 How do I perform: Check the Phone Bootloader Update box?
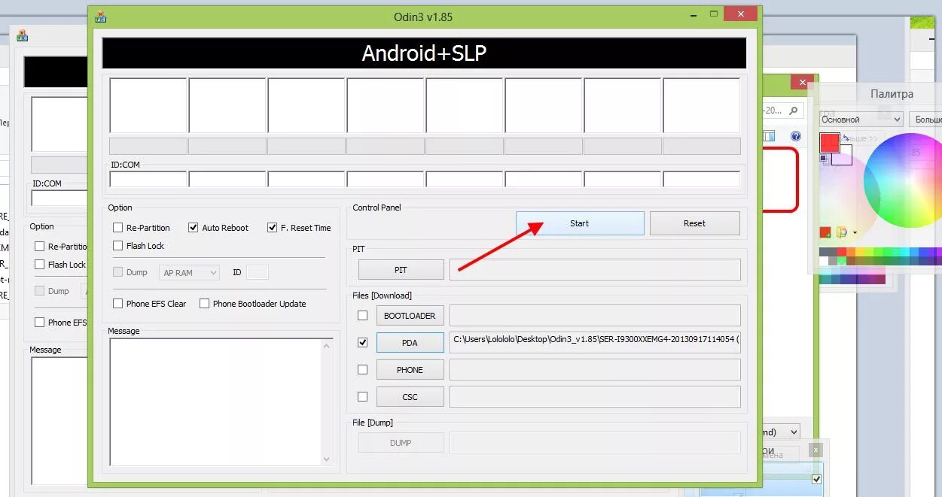pyautogui.click(x=204, y=304)
